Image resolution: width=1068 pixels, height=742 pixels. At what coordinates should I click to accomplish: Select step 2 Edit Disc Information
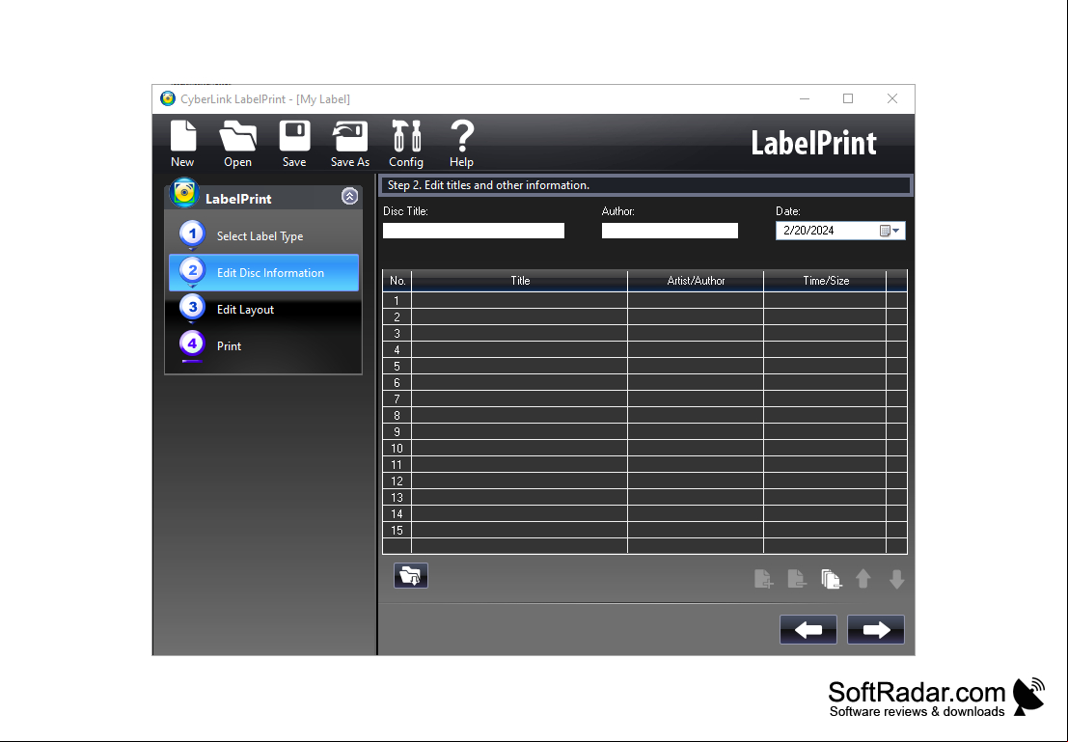263,272
